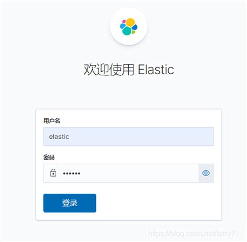Click the 欢迎使用 welcome heading characters

(x=109, y=70)
